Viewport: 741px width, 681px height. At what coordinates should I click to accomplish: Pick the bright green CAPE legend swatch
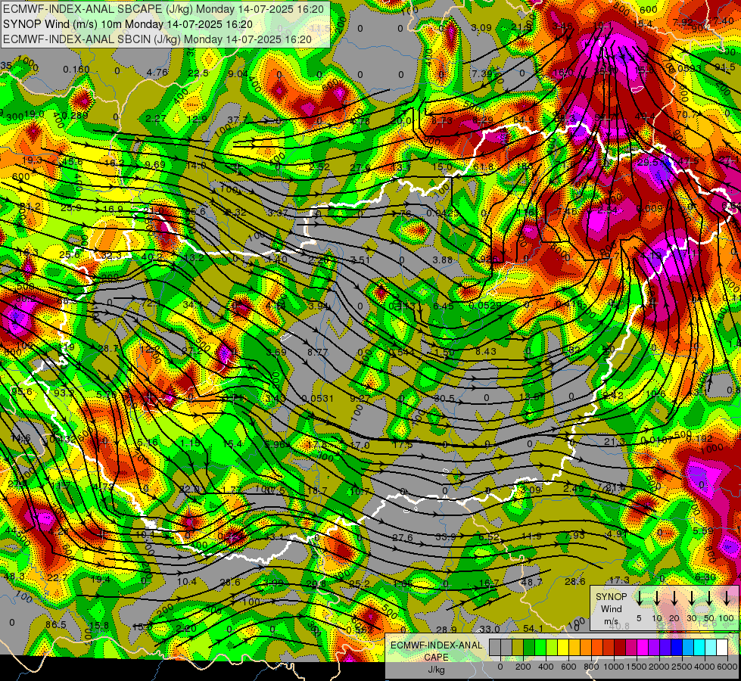(x=540, y=647)
